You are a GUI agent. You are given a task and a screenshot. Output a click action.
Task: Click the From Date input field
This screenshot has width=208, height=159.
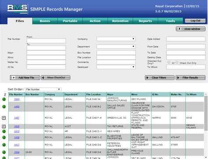point(186,46)
